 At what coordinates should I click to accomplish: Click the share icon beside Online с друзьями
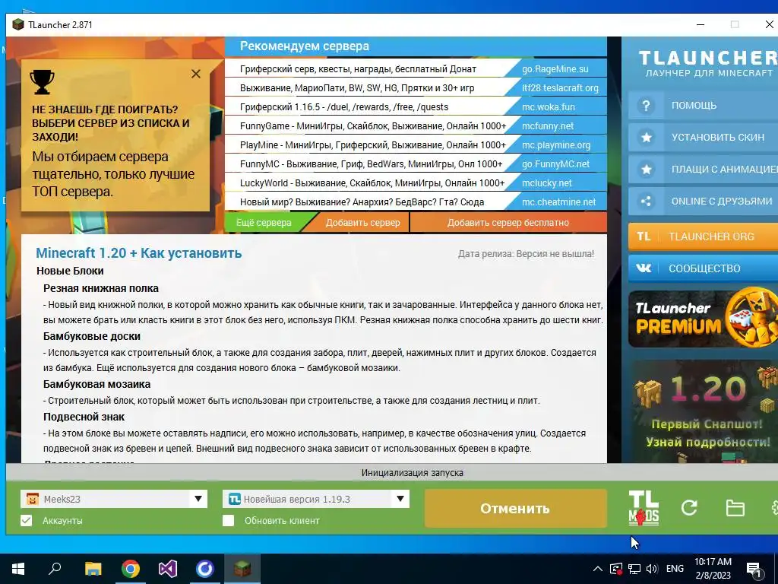tap(646, 201)
